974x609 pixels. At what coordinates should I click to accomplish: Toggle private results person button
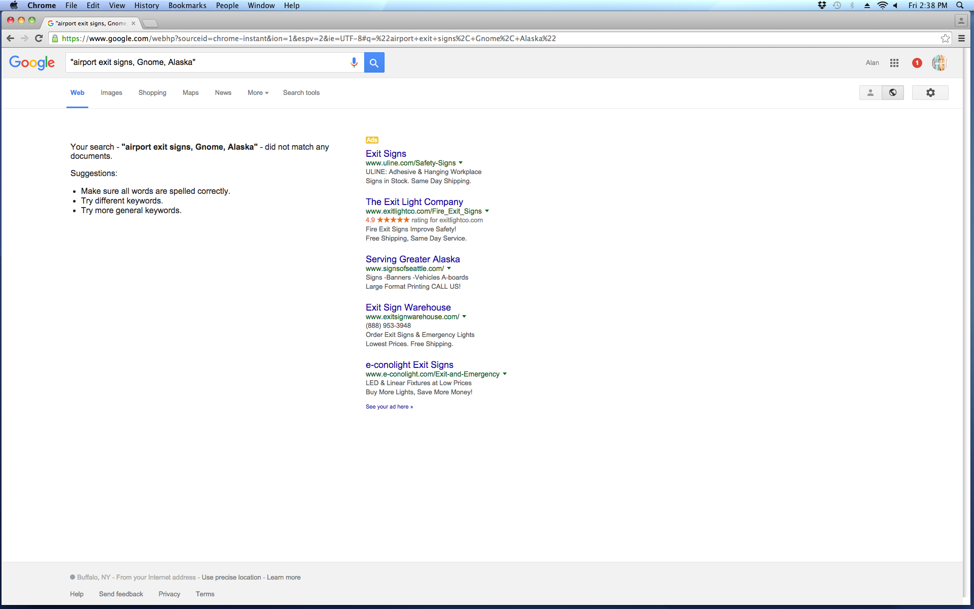tap(871, 93)
